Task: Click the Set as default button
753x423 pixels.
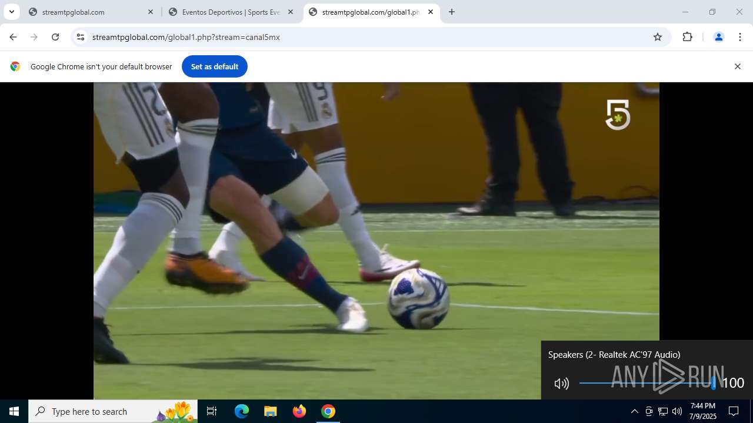Action: click(215, 66)
